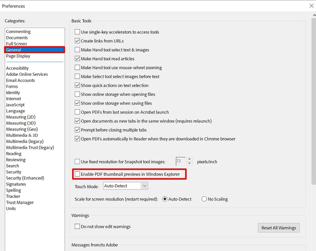The width and height of the screenshot is (316, 251).
Task: Increase pixels/inch using the up stepper arrow
Action: point(189,158)
